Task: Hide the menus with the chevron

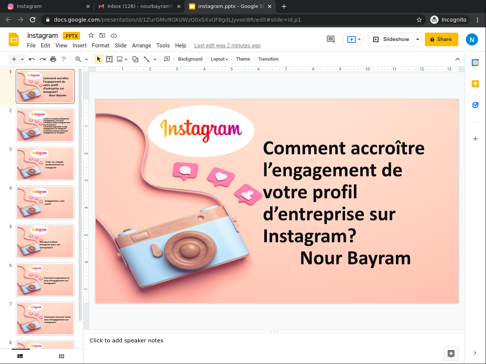Action: (458, 59)
